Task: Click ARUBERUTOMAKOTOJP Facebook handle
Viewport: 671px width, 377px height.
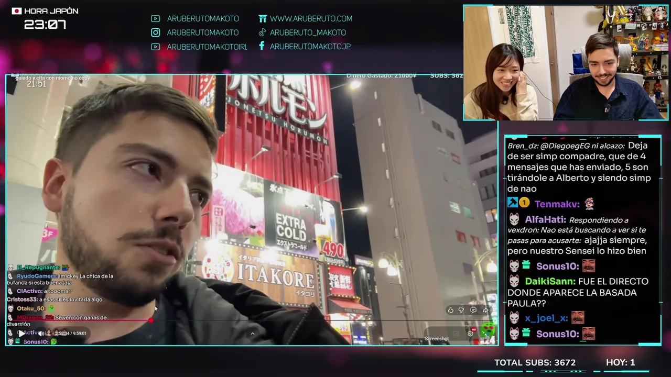Action: [x=310, y=46]
